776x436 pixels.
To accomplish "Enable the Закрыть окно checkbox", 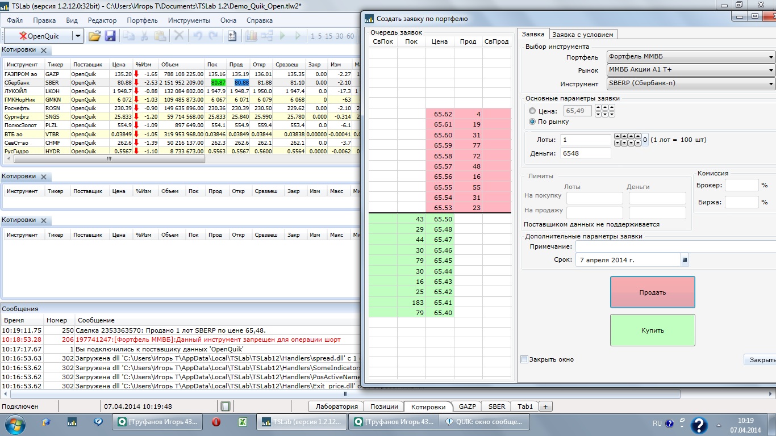I will pos(524,359).
